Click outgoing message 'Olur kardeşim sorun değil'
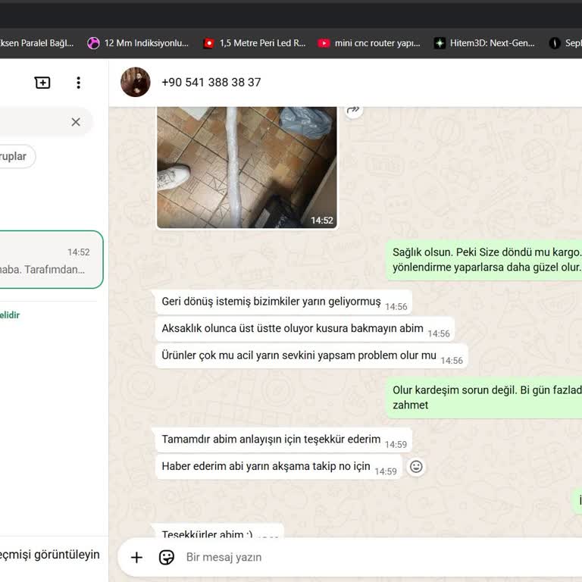 click(484, 398)
